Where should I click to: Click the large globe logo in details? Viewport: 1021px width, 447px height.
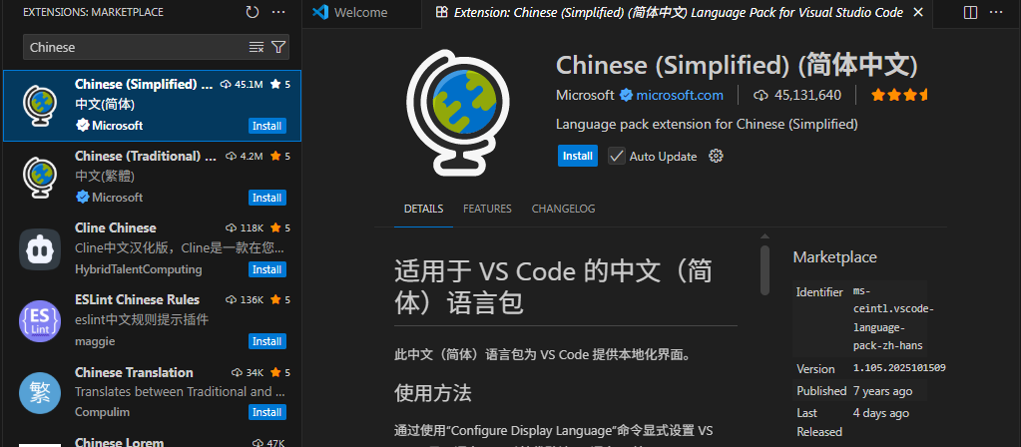[x=458, y=112]
